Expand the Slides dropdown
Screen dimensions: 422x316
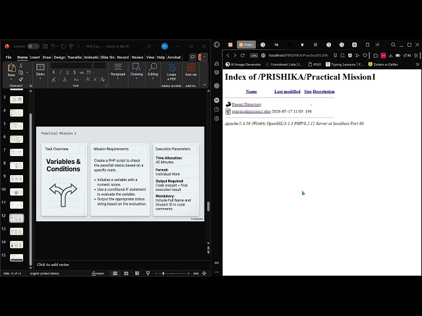[x=40, y=78]
